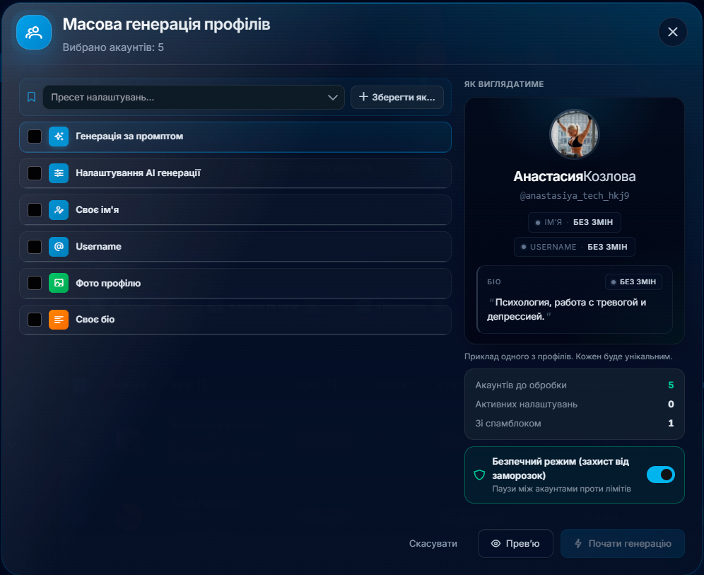Screen dimensions: 704x575
Task: Expand the 'Username' row
Action: [x=235, y=247]
